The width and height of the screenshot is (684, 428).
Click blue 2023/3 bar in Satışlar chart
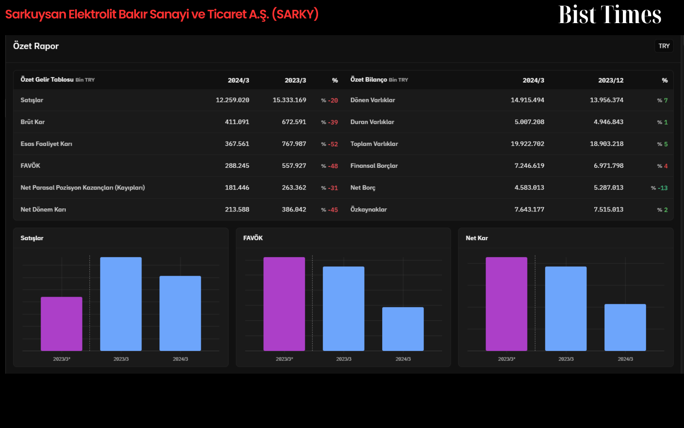click(121, 304)
